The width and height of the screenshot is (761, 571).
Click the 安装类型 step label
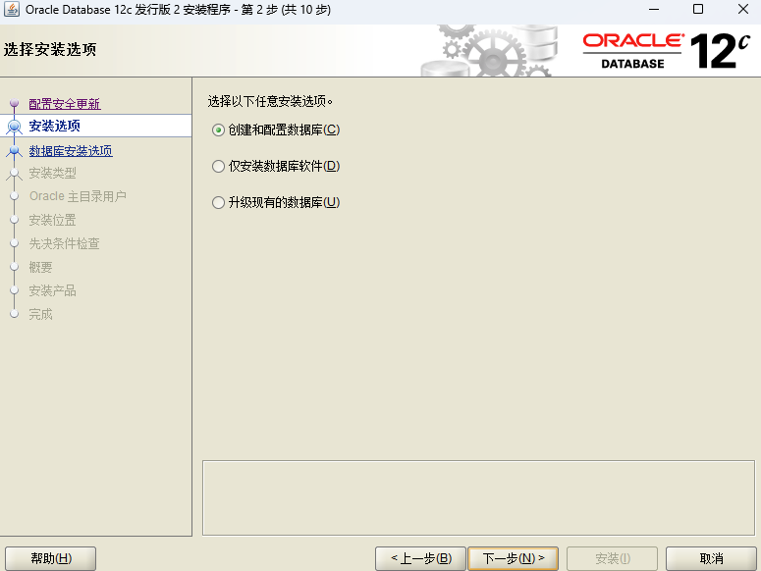click(52, 173)
